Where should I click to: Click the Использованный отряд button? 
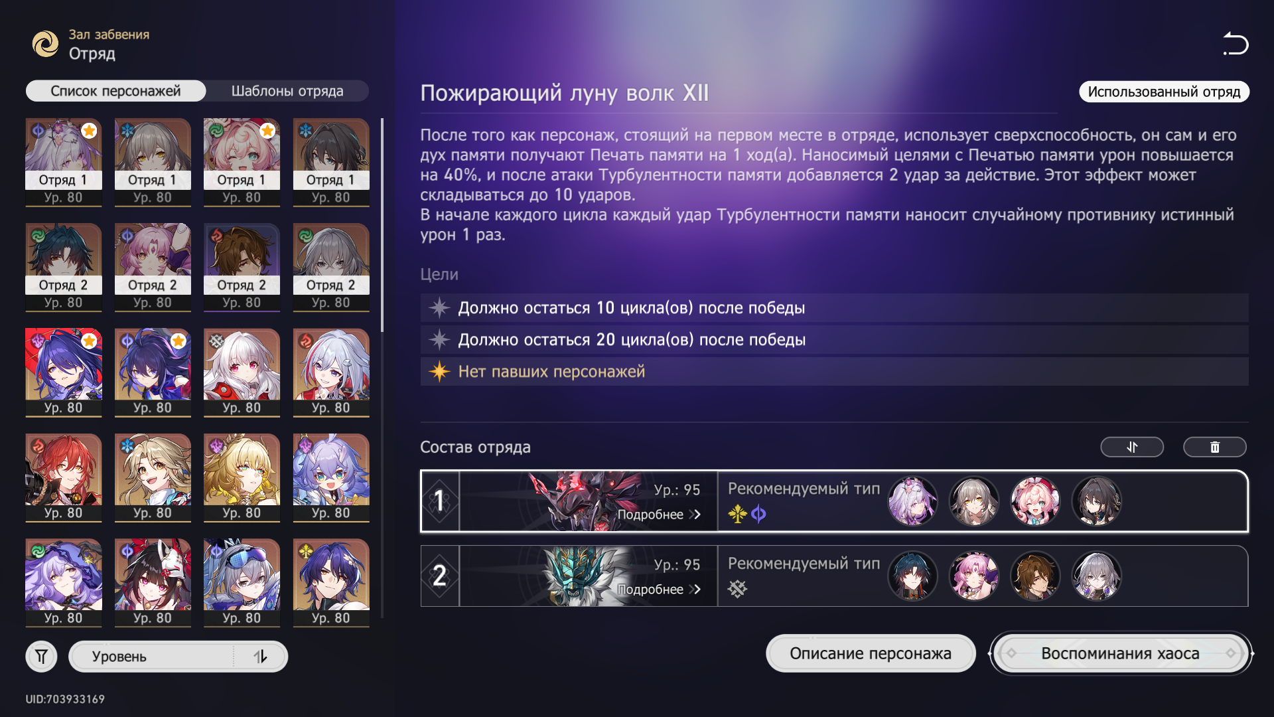(1164, 92)
